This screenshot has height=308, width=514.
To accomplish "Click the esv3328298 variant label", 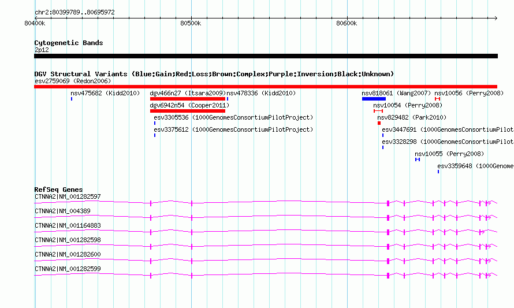I will tap(448, 142).
